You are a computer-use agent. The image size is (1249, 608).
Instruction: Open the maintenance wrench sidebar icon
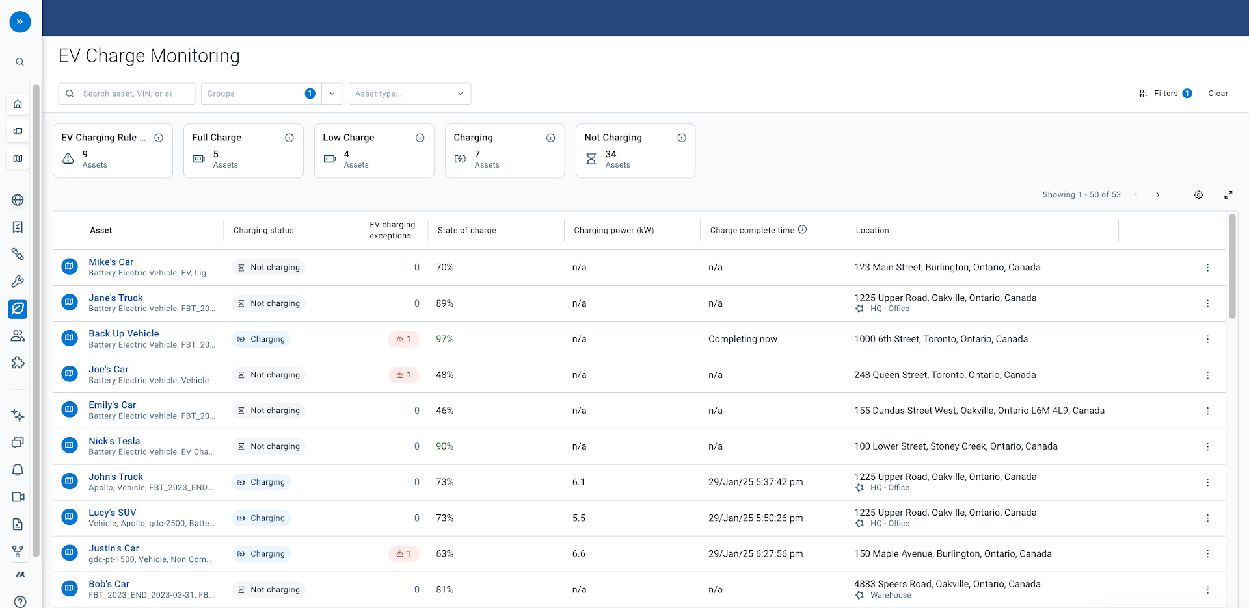[18, 281]
